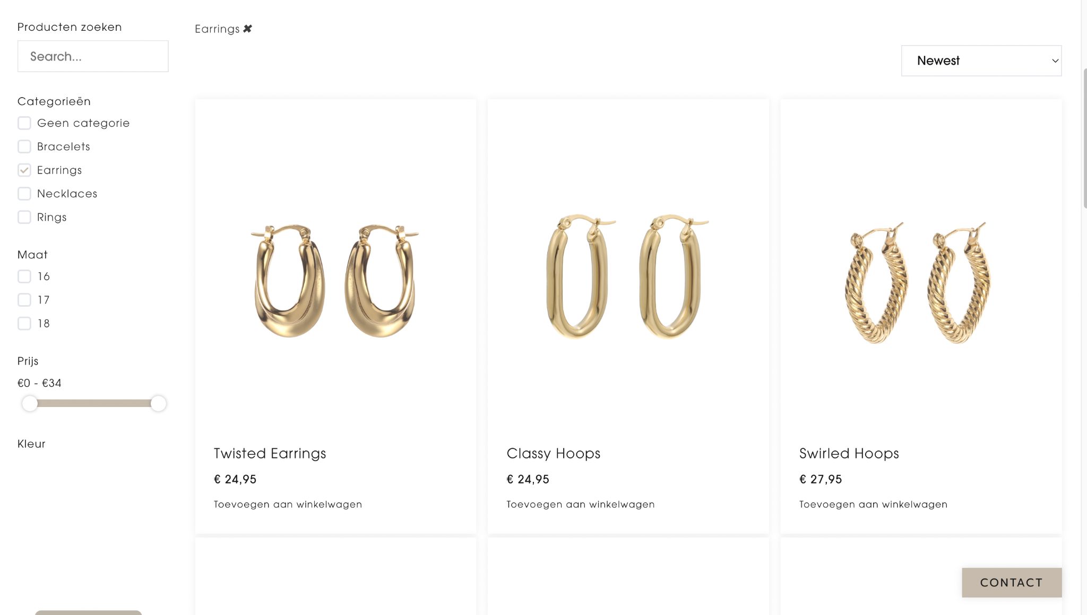Remove the Earrings filter tag

pyautogui.click(x=247, y=29)
